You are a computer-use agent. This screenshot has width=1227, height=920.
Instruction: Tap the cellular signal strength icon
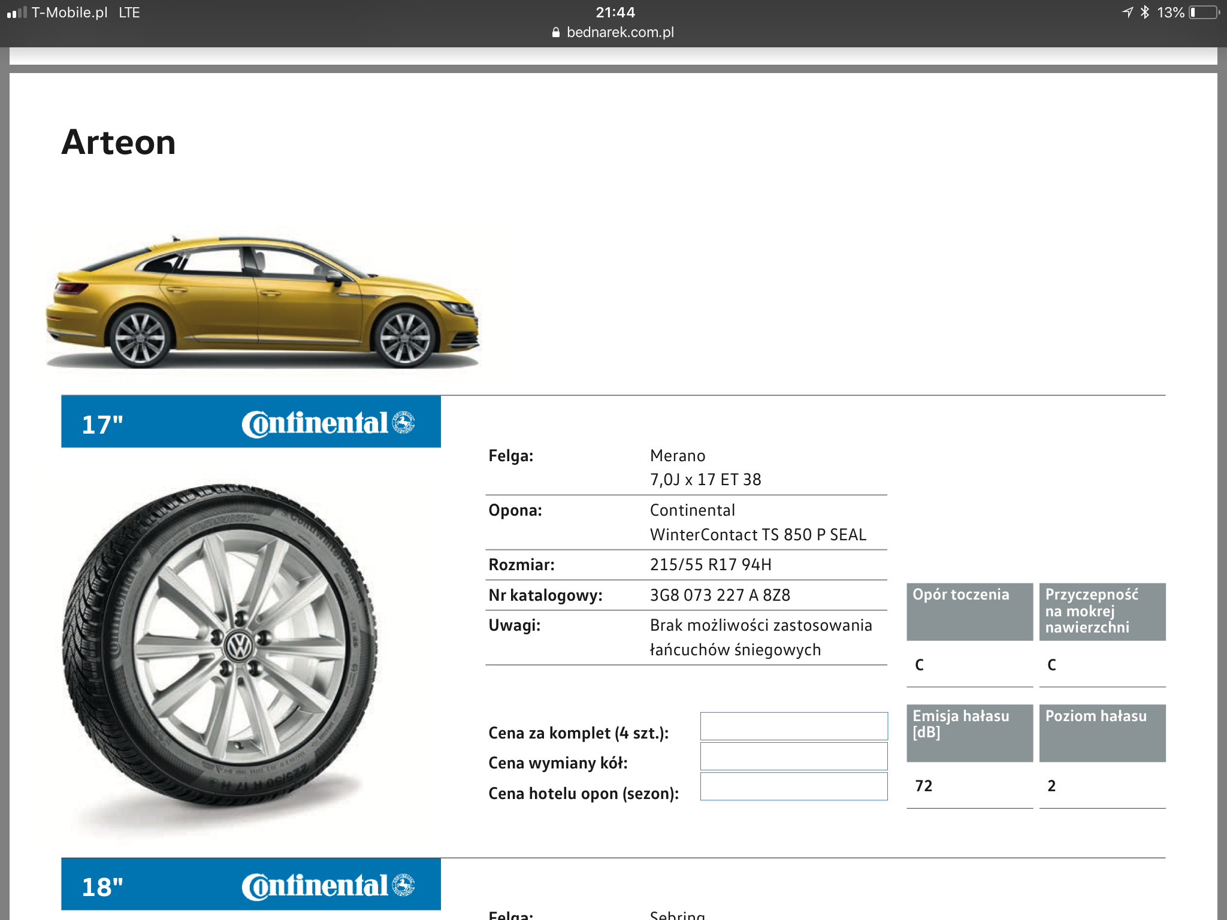pos(17,13)
